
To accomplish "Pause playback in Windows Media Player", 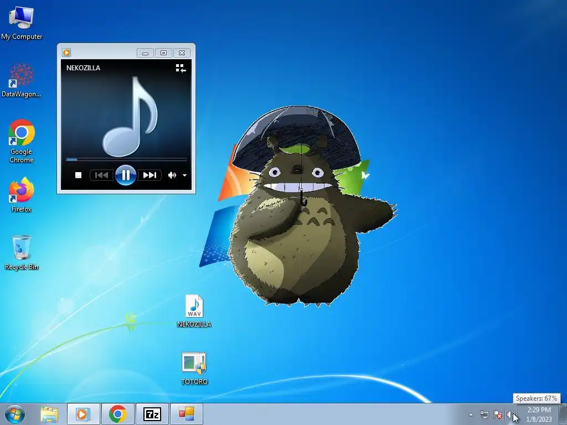I will tap(126, 175).
